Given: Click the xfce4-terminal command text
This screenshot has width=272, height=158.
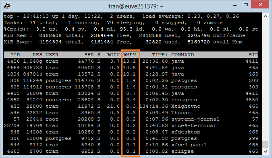Looking at the screenshot, I should click(x=194, y=126).
